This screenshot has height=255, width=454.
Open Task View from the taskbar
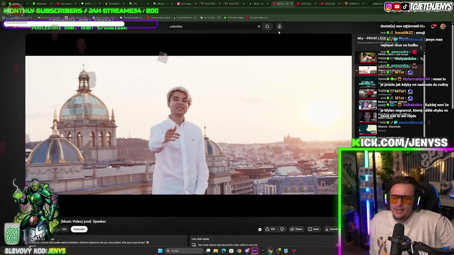tap(208, 251)
